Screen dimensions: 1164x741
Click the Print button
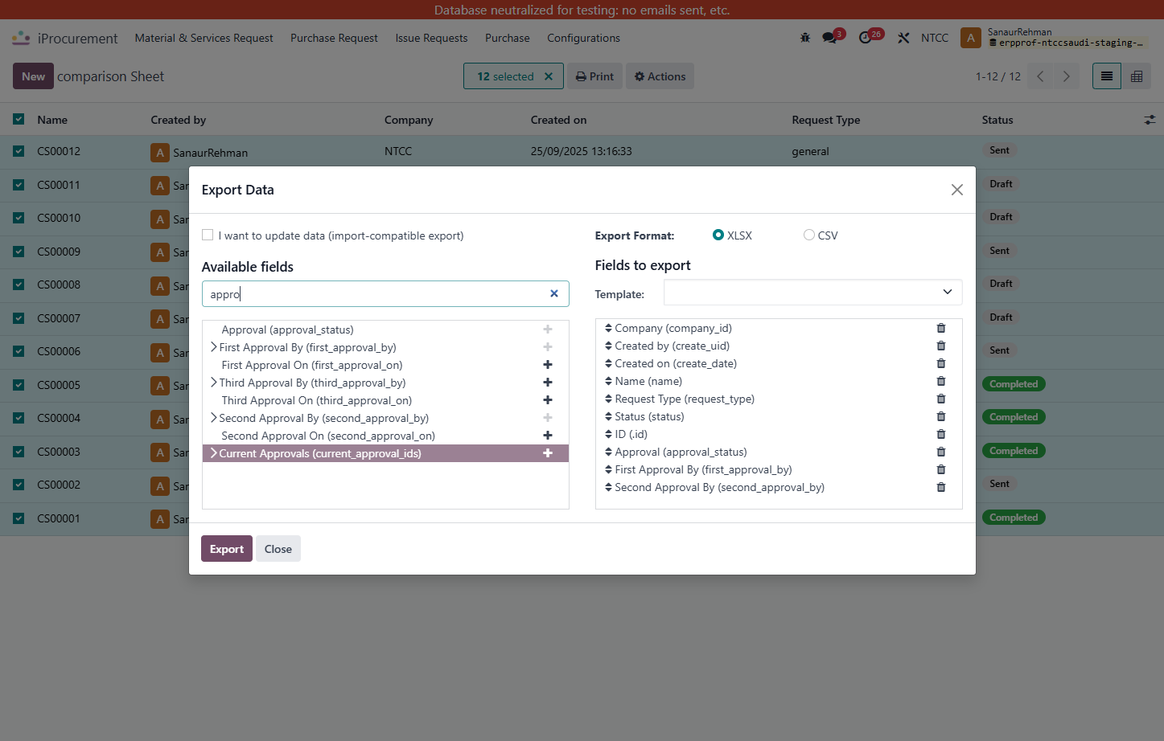click(594, 76)
